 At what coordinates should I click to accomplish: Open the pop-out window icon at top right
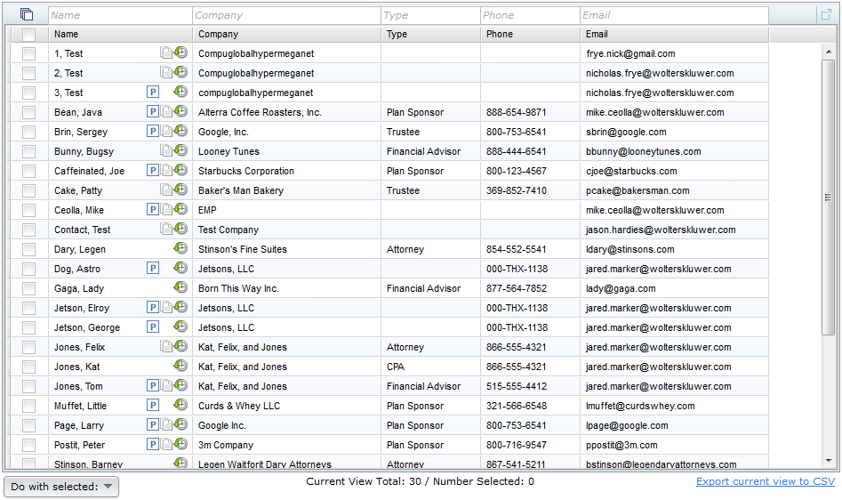(x=826, y=14)
